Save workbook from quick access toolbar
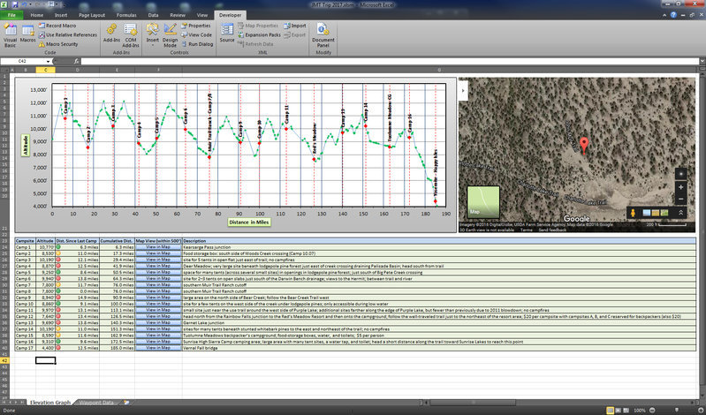This screenshot has height=415, width=706. pyautogui.click(x=15, y=4)
